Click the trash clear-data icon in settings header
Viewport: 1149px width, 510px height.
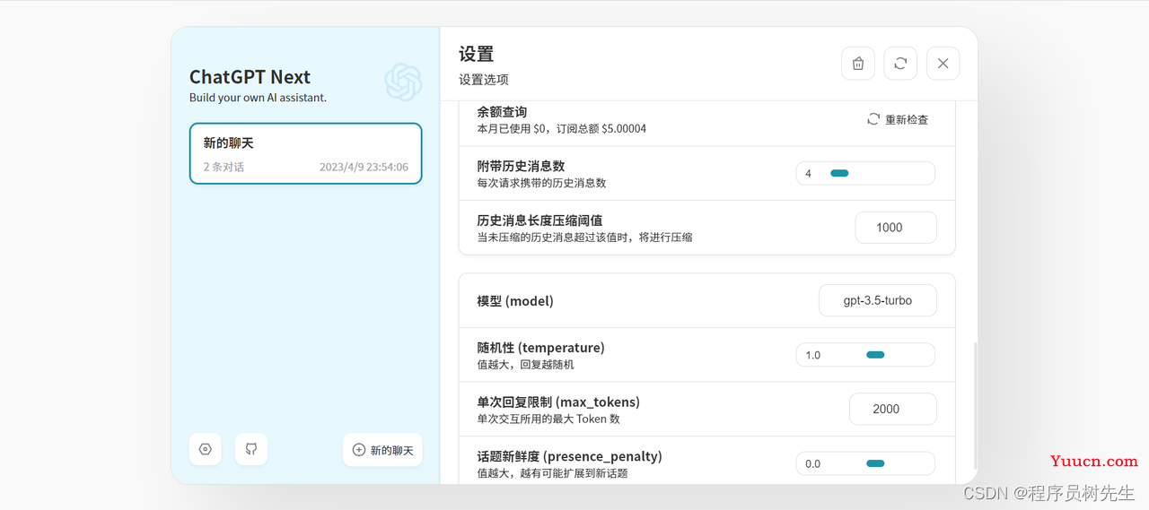[x=857, y=64]
